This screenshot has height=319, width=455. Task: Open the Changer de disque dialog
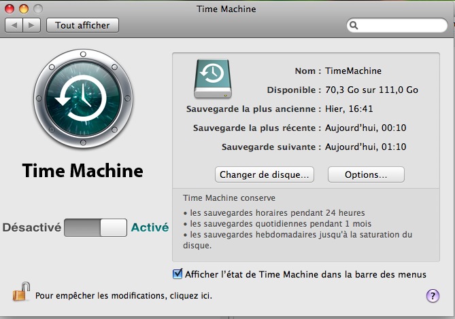tap(265, 174)
